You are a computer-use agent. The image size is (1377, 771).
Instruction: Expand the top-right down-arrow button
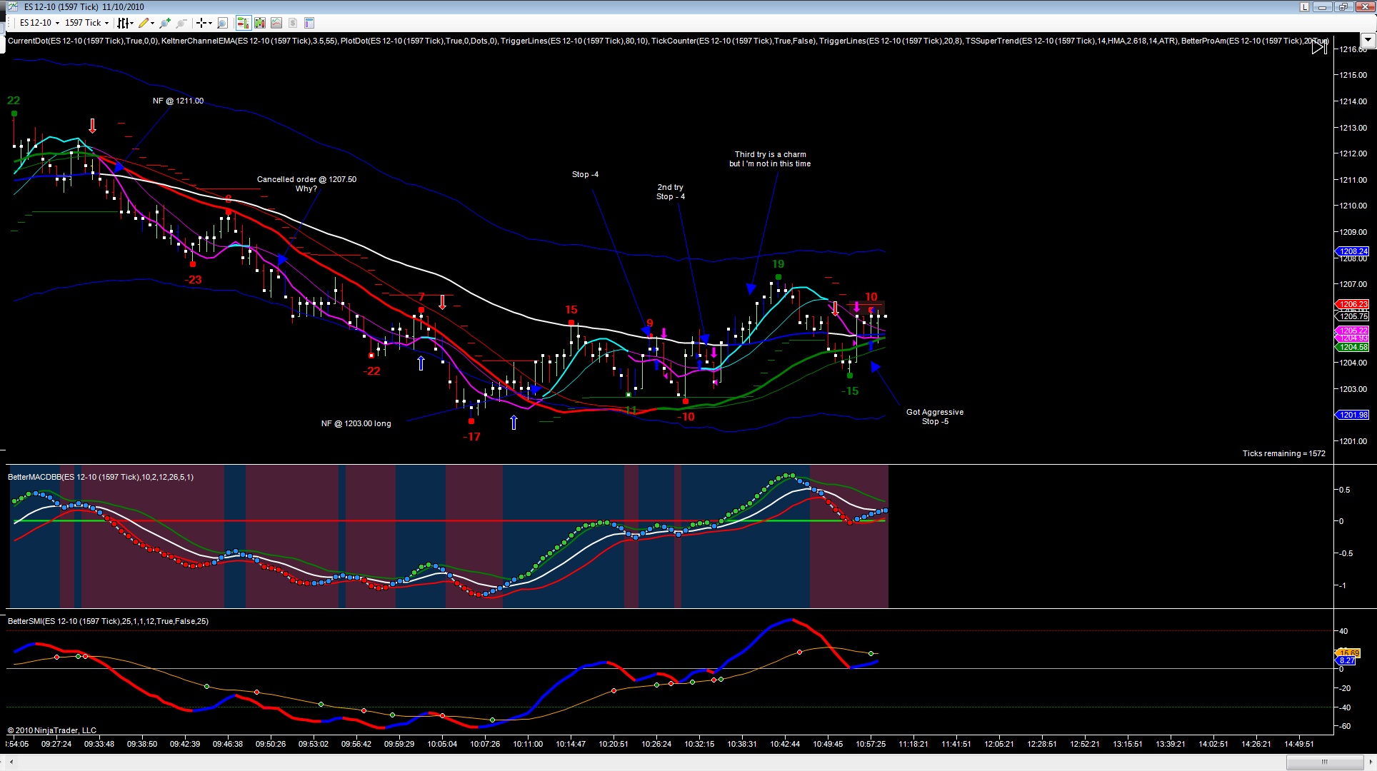click(1368, 40)
